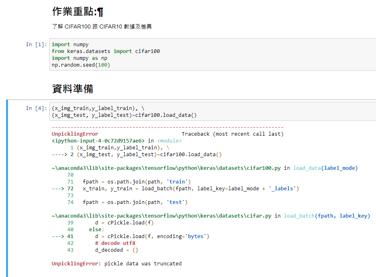Viewport: 376px width, 277px height.
Task: Click the red UnpicklingError traceback title
Action: tap(75, 134)
